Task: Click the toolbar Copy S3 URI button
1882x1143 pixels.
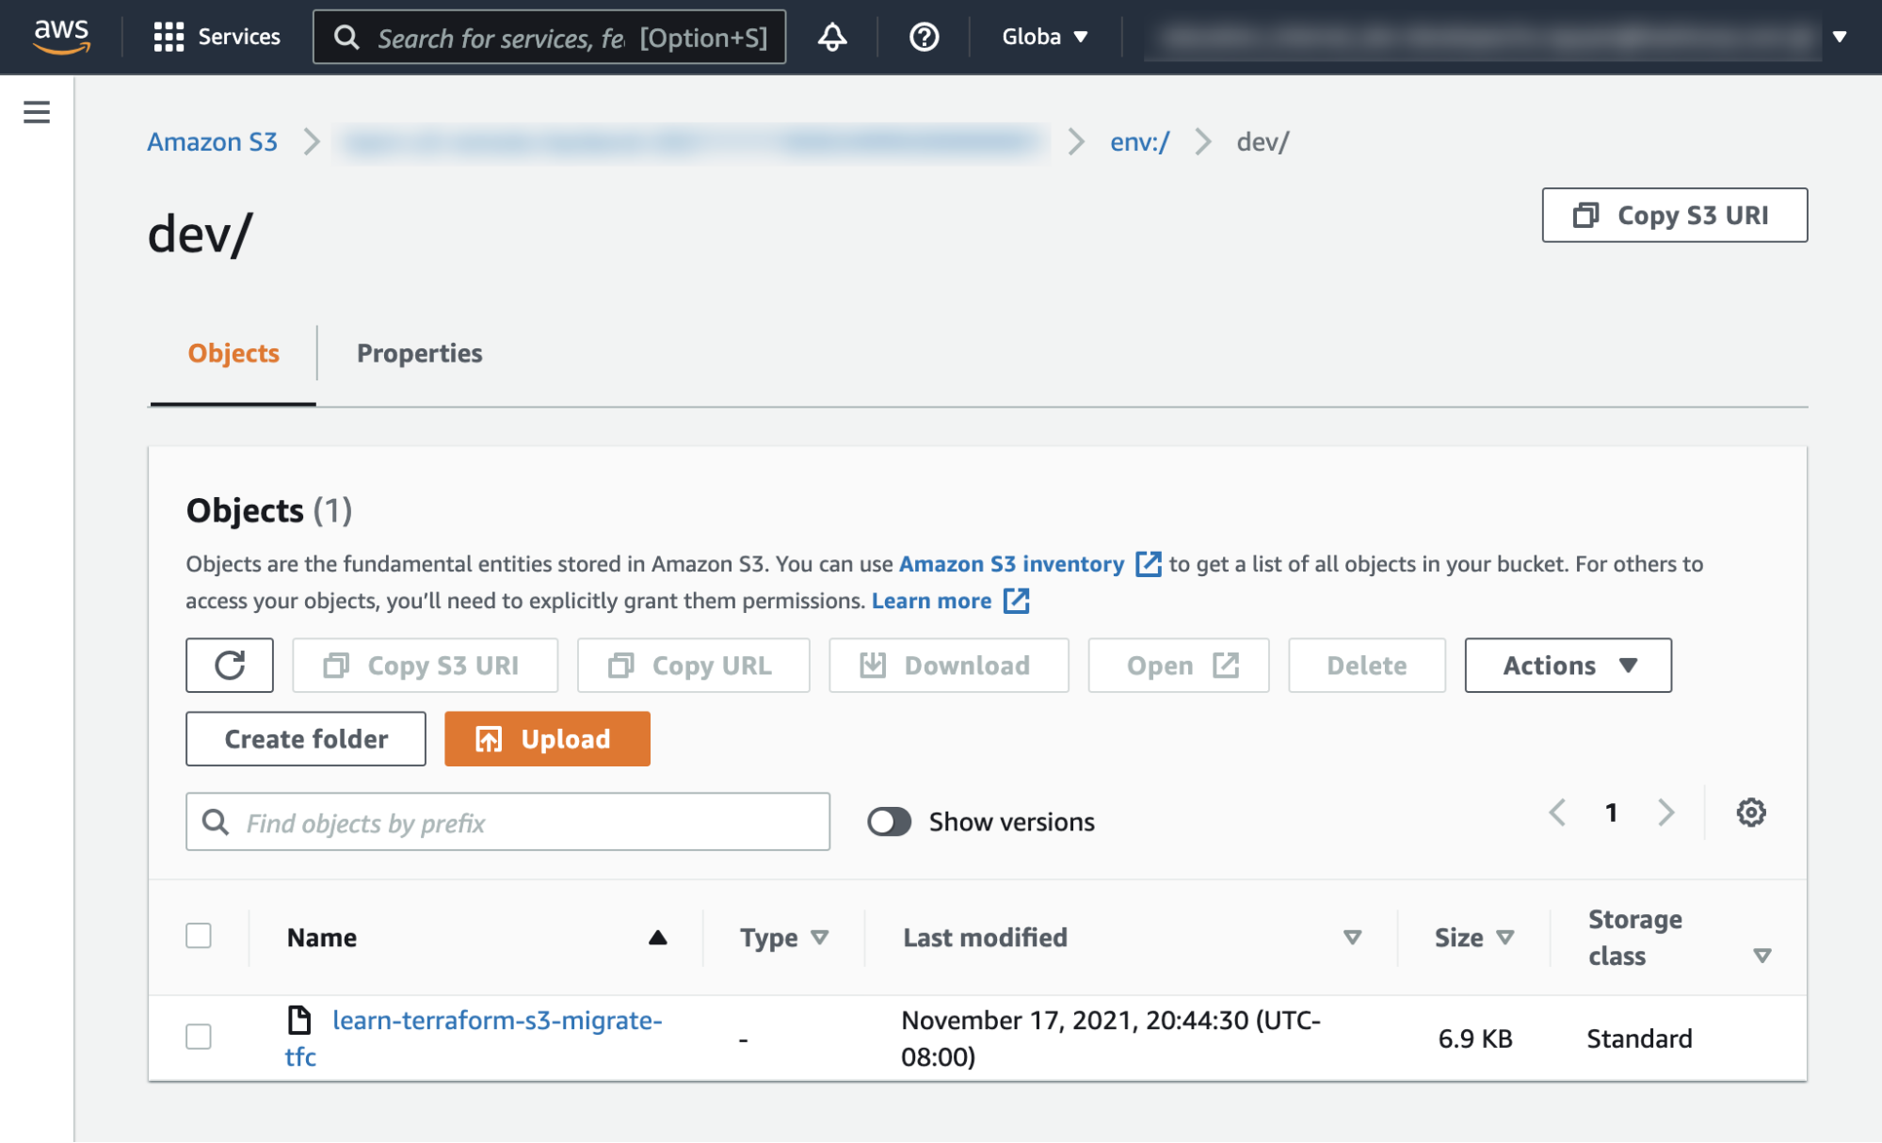Action: point(425,666)
